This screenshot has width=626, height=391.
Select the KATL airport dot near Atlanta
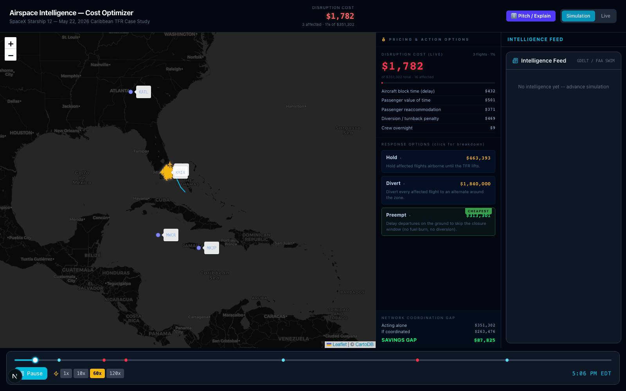pos(131,92)
